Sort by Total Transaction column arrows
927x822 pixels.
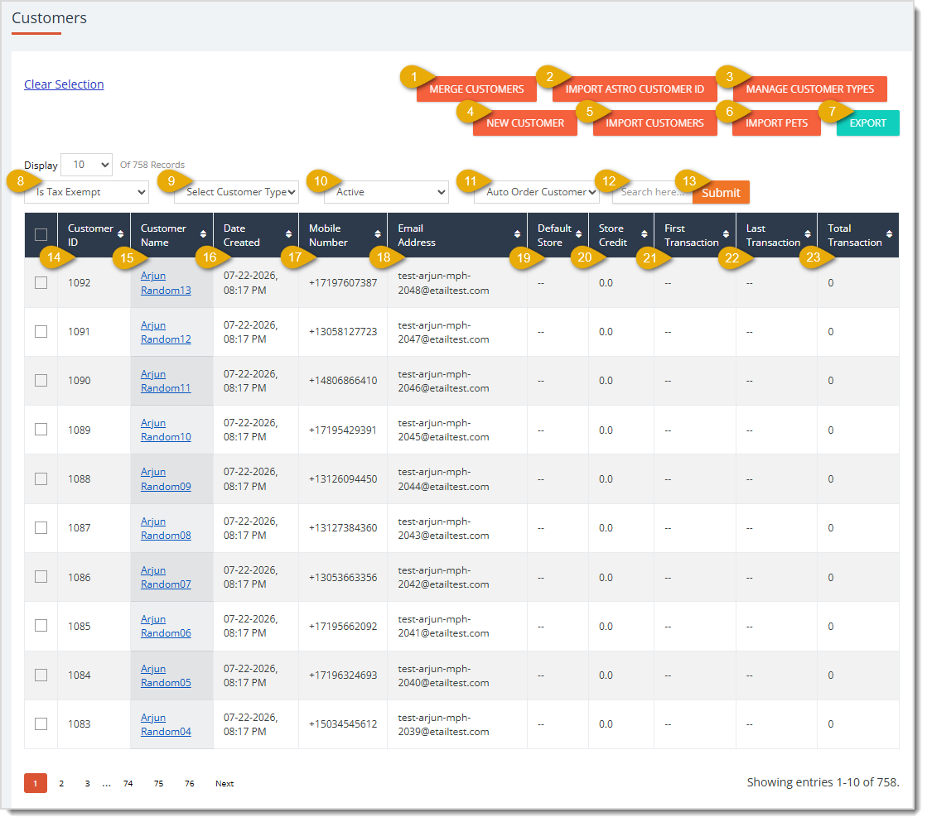pyautogui.click(x=889, y=235)
